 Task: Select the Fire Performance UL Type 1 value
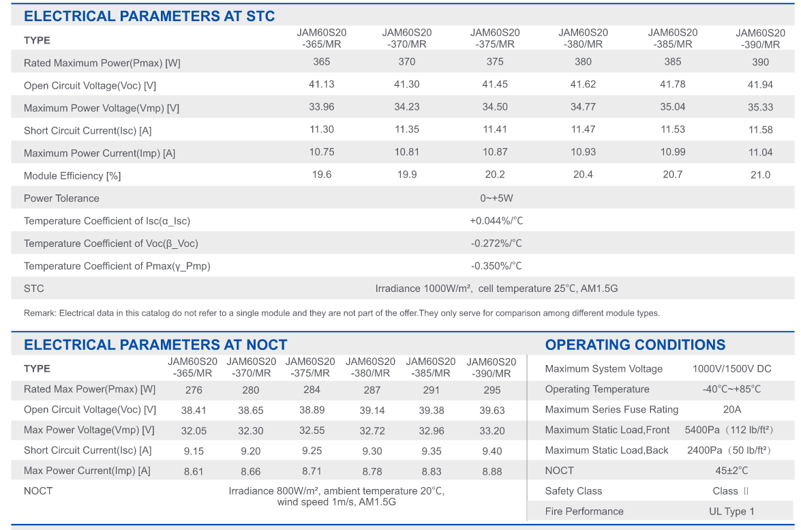coord(731,512)
